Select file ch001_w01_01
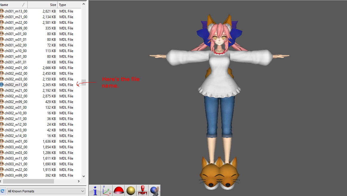Image resolution: width=347 pixels, height=196 pixels. tap(16, 40)
